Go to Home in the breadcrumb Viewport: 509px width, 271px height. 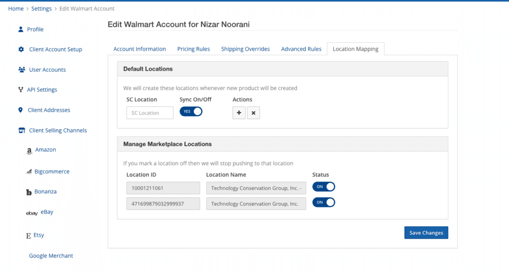click(x=16, y=9)
